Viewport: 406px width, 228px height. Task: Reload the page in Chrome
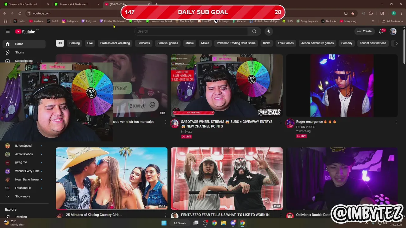[20, 13]
